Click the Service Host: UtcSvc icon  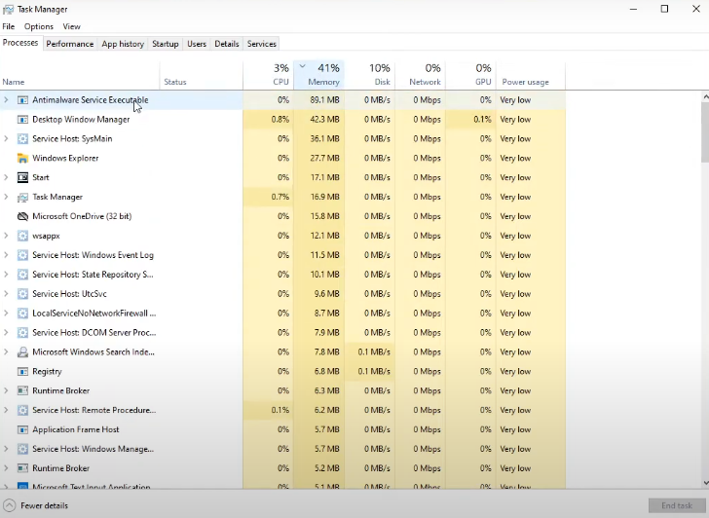pos(22,294)
